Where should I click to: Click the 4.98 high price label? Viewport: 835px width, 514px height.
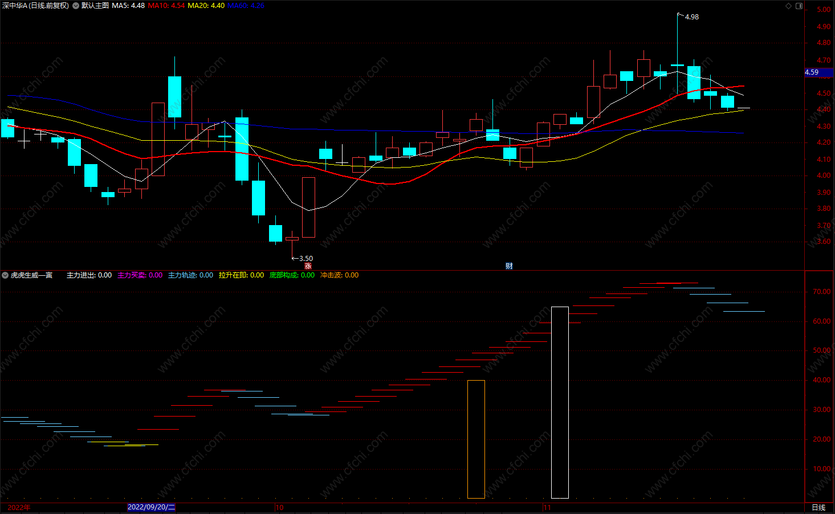click(x=692, y=17)
